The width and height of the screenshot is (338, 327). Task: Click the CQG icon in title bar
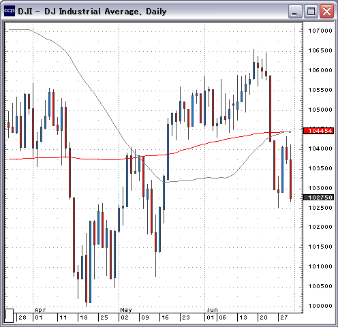click(10, 11)
